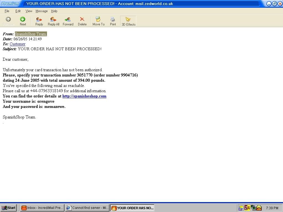Click the 'Dear customer,' greeting
Image resolution: width=283 pixels, height=212 pixels.
coord(15,60)
